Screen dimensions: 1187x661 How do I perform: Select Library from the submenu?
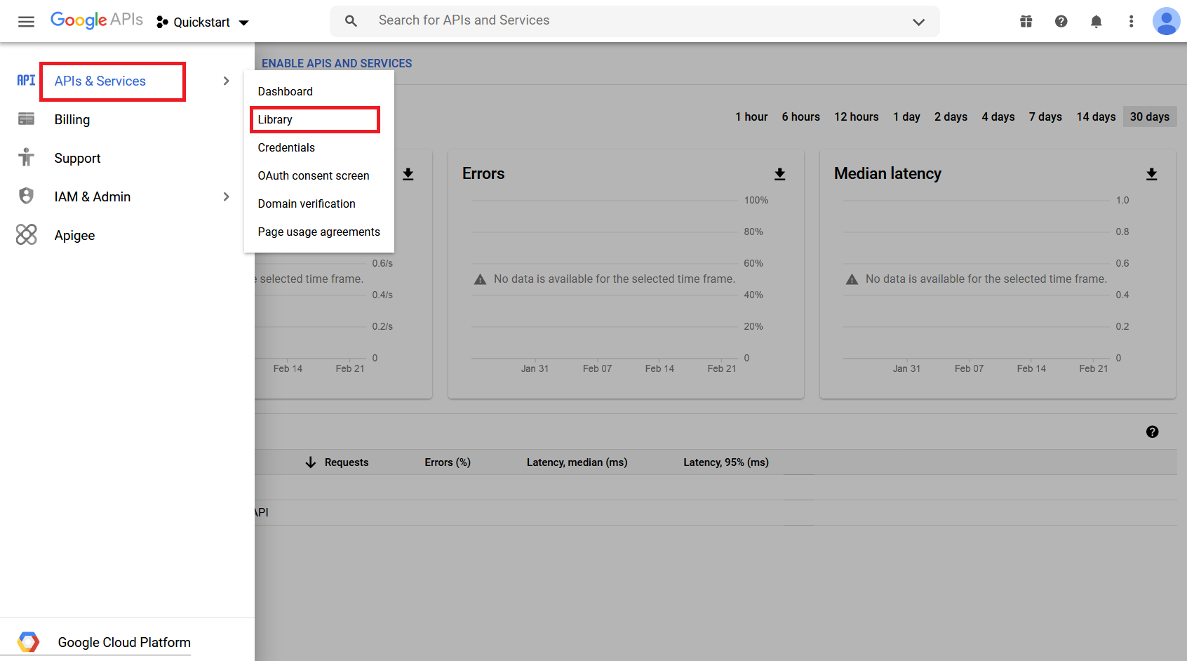click(275, 120)
